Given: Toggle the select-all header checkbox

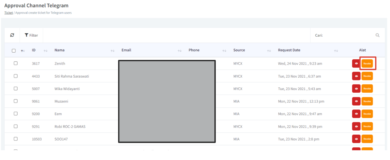Looking at the screenshot, I should (x=14, y=50).
